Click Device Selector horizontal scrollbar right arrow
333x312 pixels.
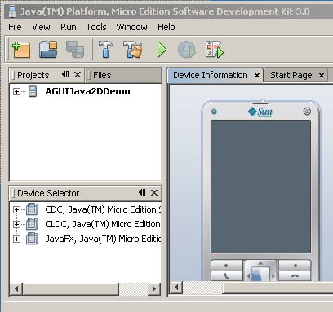pyautogui.click(x=154, y=288)
